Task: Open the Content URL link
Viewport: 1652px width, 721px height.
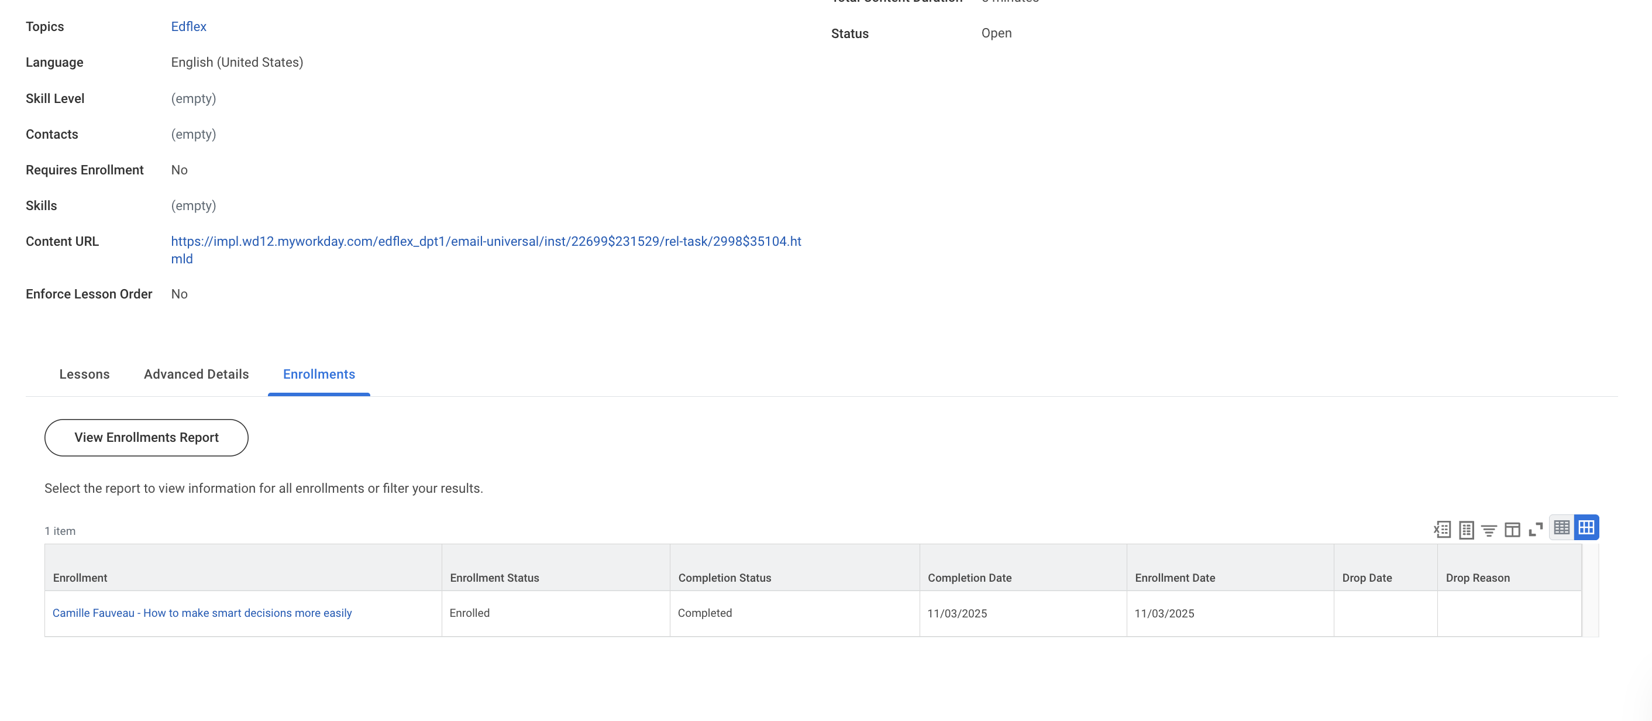Action: coord(486,250)
